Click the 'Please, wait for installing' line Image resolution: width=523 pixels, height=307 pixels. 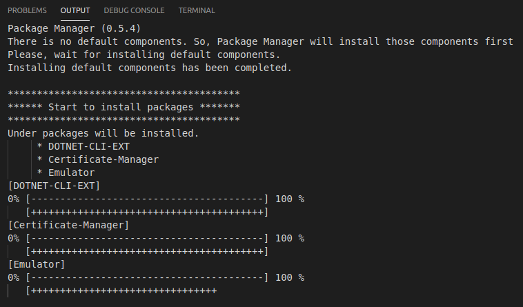tap(144, 55)
